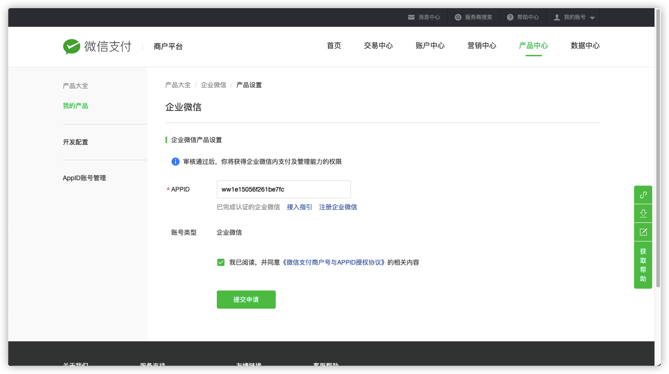The width and height of the screenshot is (669, 374).
Task: Switch to the 账户中心 tab
Action: pos(430,46)
